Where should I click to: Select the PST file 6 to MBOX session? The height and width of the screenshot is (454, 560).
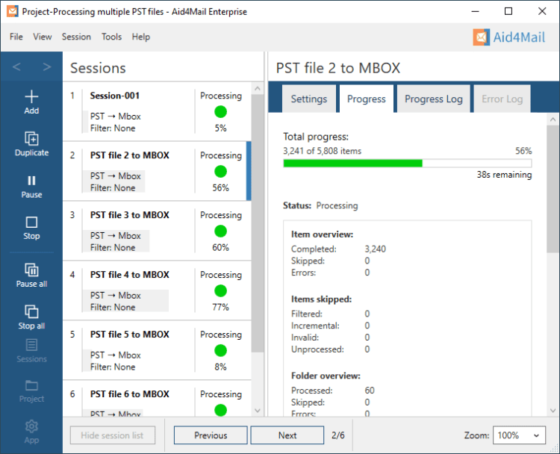point(157,399)
